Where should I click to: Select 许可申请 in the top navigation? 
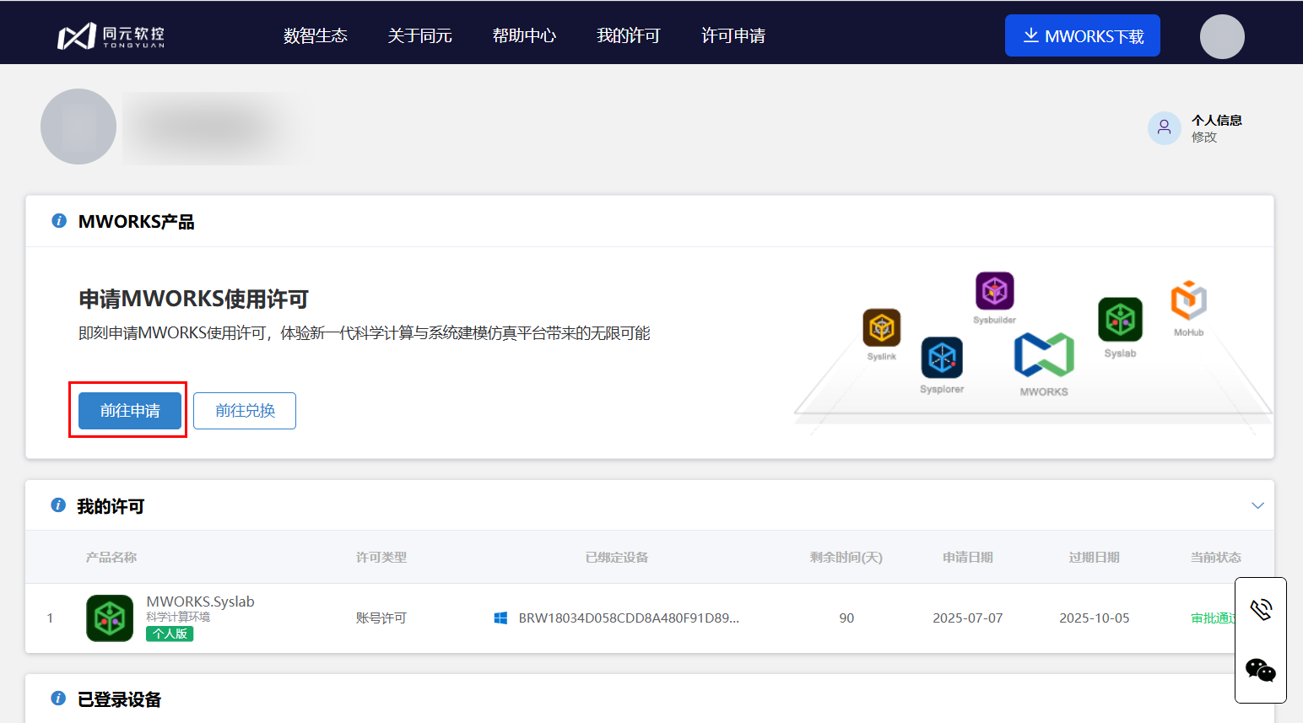(x=733, y=36)
